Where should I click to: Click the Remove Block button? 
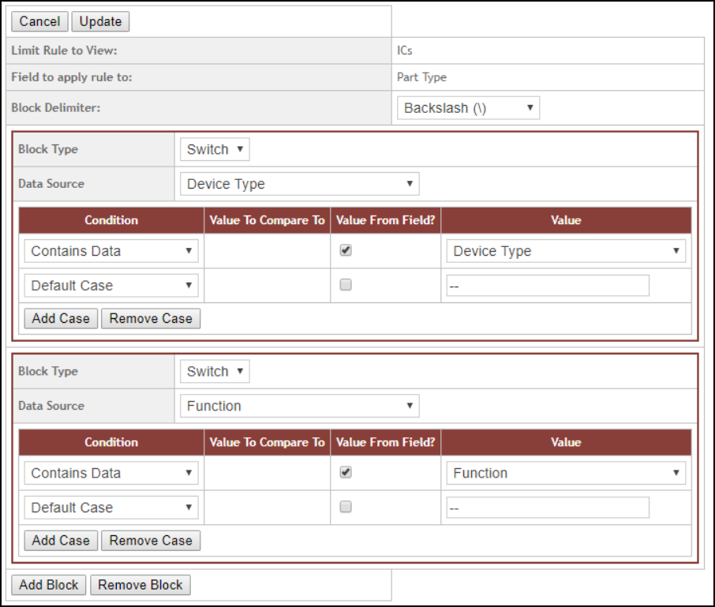tap(140, 585)
